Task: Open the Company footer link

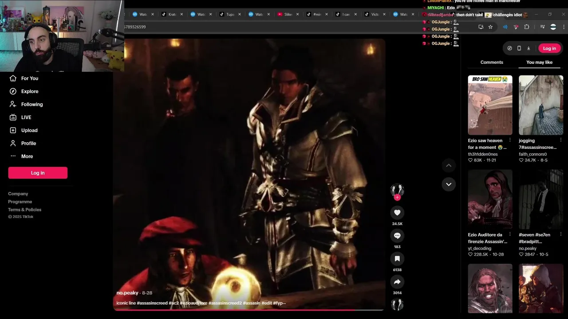Action: coord(18,194)
